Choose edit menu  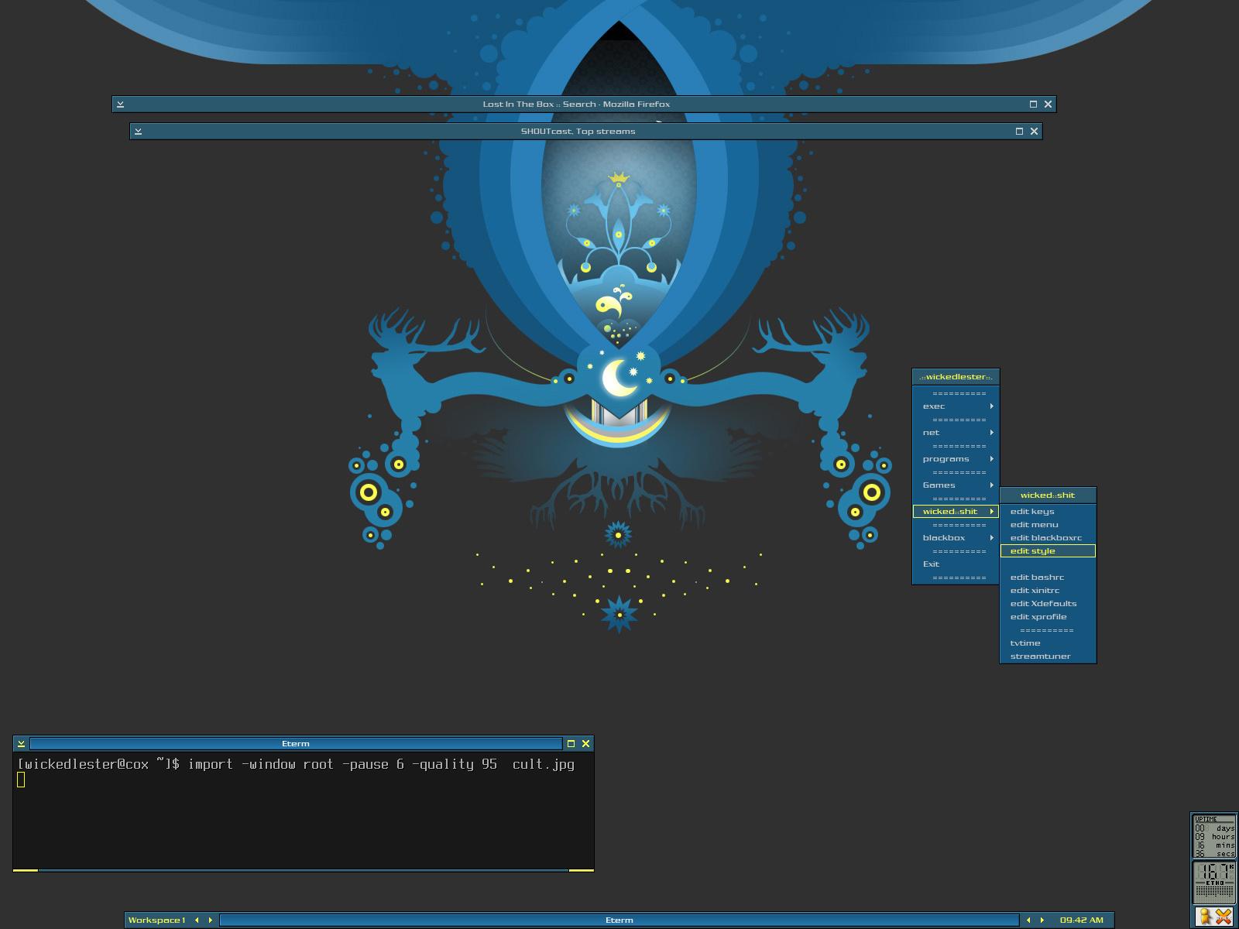(x=1048, y=525)
